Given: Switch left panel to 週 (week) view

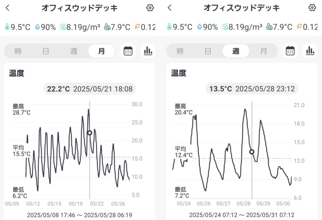Looking at the screenshot, I should coord(74,51).
